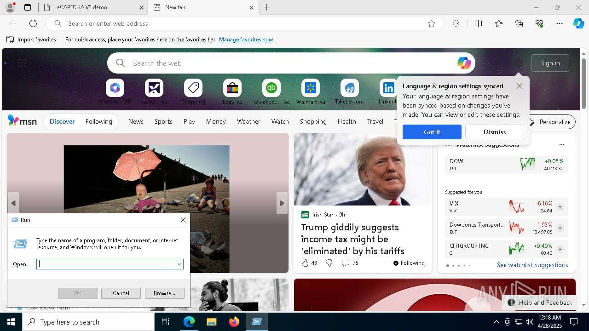Open page settings gear icon
Viewport: 589px width, 331px height.
pyautogui.click(x=519, y=63)
